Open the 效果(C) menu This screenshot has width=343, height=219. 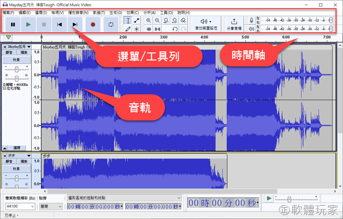pyautogui.click(x=132, y=12)
